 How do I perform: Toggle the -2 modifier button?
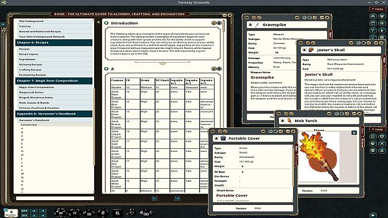click(33, 216)
